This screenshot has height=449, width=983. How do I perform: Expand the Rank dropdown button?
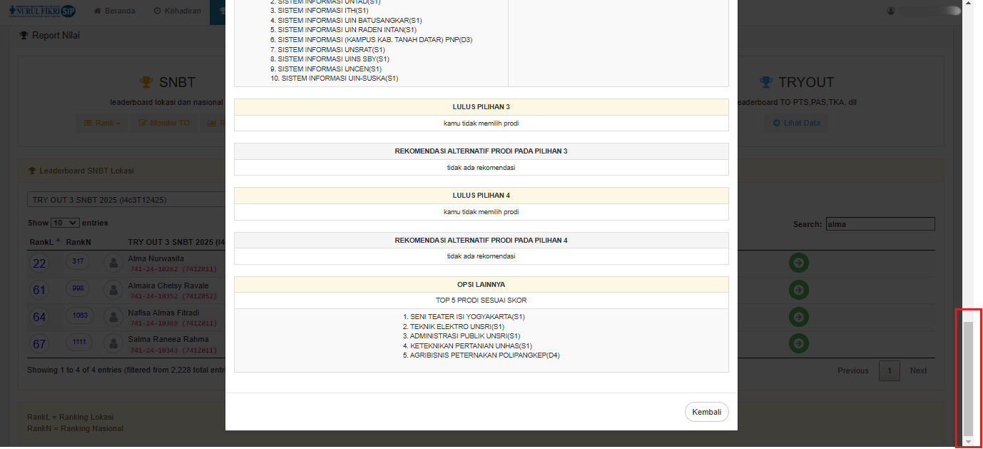[x=102, y=123]
